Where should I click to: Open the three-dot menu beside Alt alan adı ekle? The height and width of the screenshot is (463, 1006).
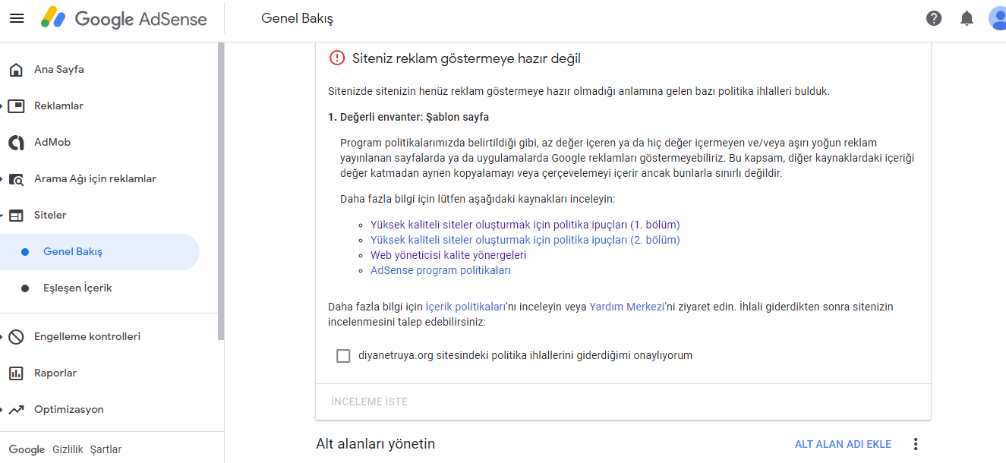[x=916, y=444]
